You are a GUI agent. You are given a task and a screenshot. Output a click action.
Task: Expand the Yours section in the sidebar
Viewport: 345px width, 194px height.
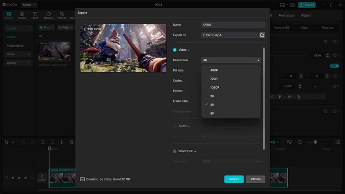point(18,54)
